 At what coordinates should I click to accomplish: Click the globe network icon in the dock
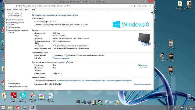[83, 102]
